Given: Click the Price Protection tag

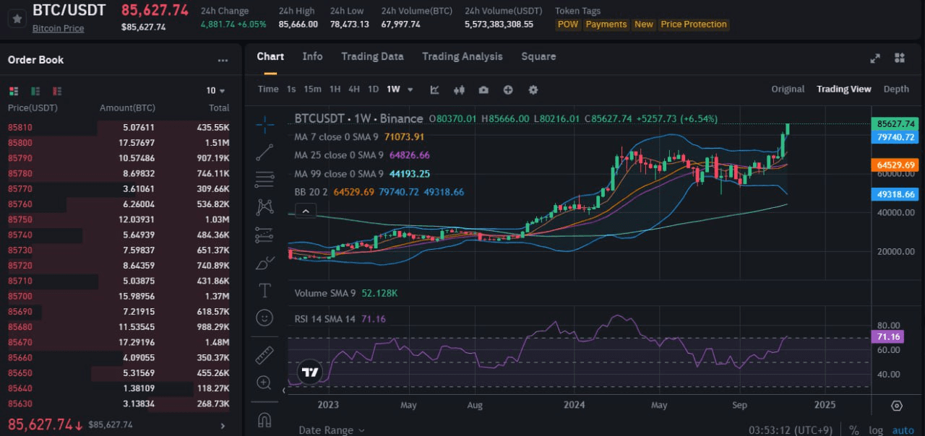Looking at the screenshot, I should point(694,25).
